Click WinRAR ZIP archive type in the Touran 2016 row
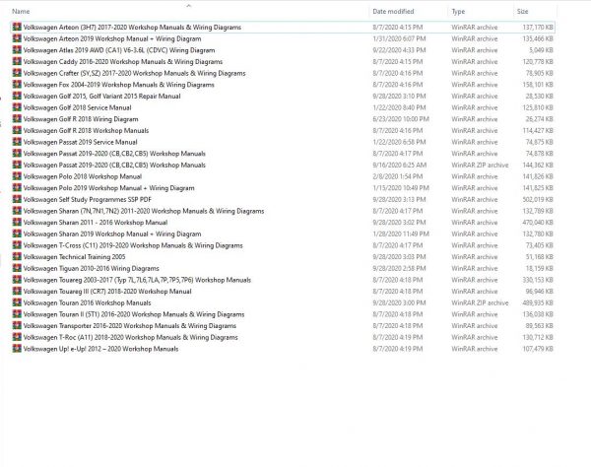Image resolution: width=591 pixels, height=467 pixels. tap(480, 302)
